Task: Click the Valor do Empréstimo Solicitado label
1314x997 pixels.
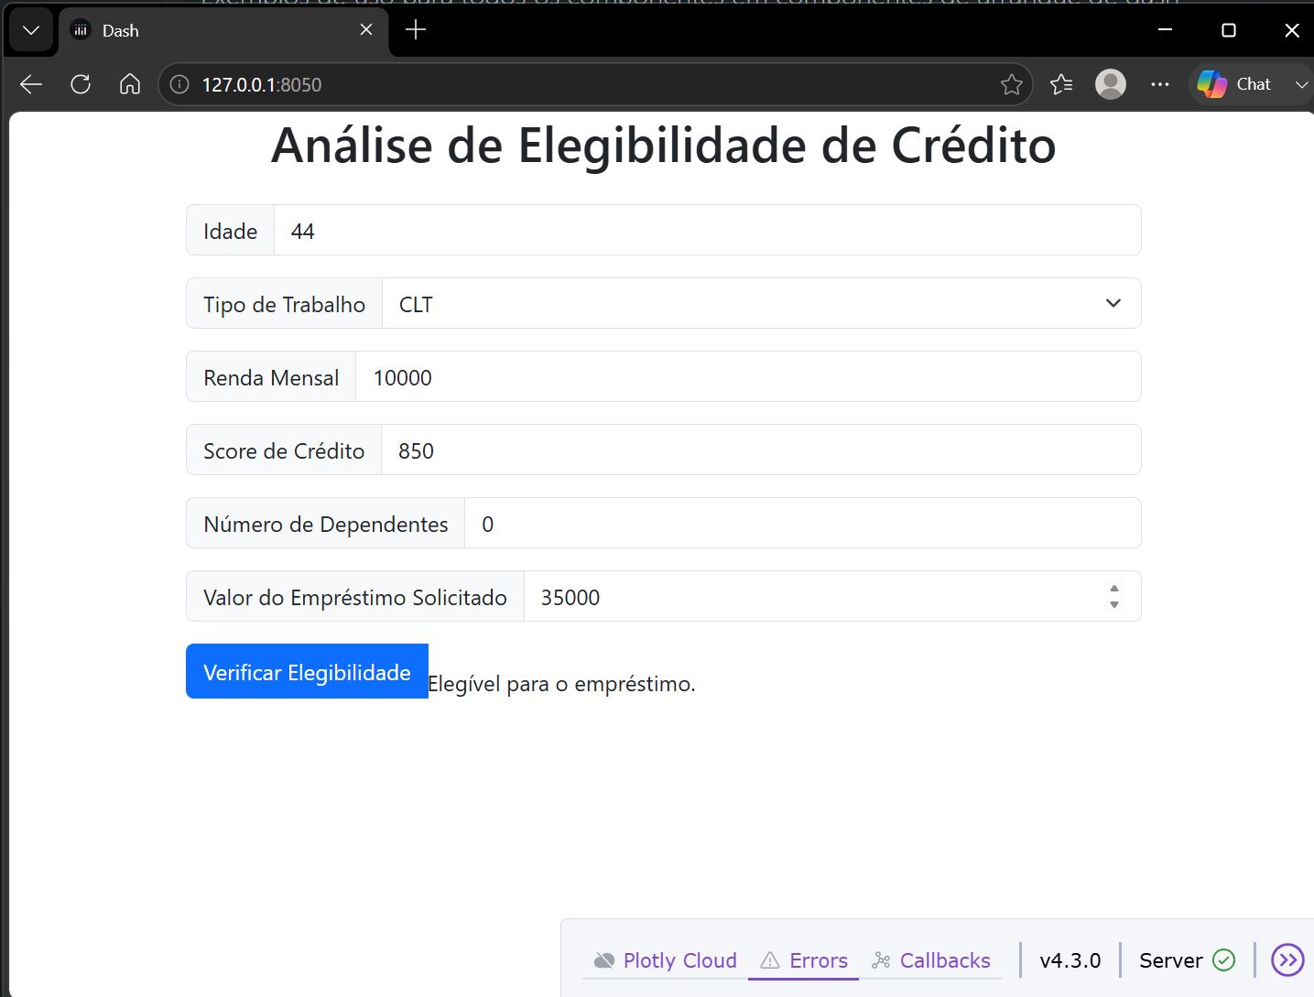Action: [x=355, y=597]
